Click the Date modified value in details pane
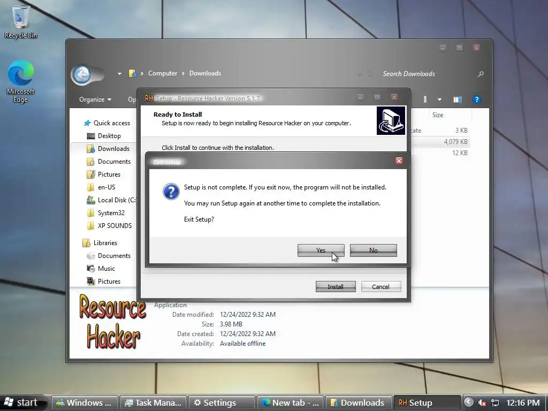The height and width of the screenshot is (411, 548). pos(247,315)
